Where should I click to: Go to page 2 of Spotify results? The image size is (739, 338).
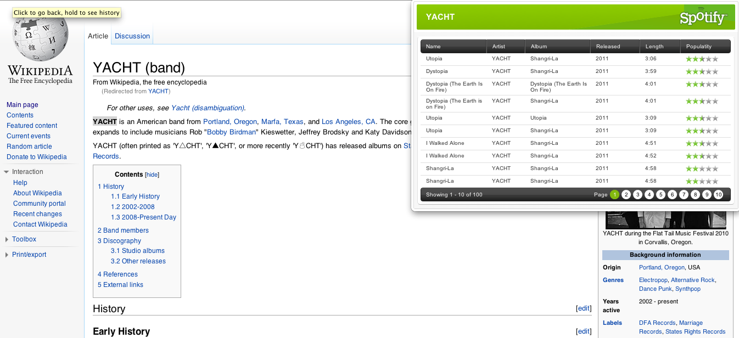point(626,195)
